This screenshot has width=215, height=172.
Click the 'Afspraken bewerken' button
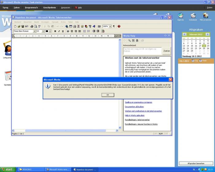196,163
